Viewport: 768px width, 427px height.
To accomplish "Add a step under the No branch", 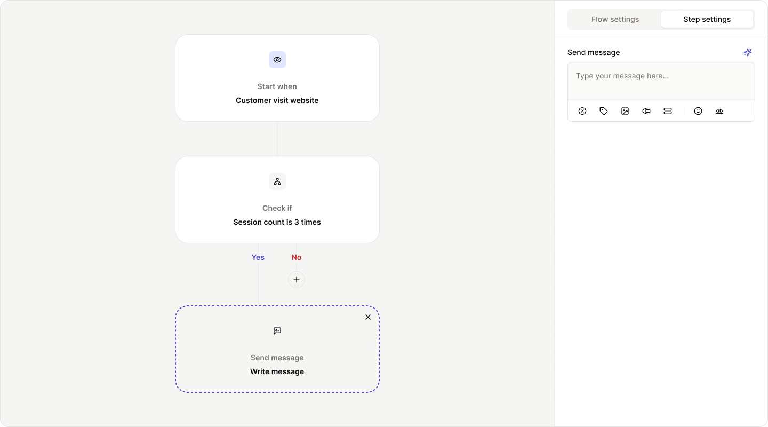I will (297, 280).
